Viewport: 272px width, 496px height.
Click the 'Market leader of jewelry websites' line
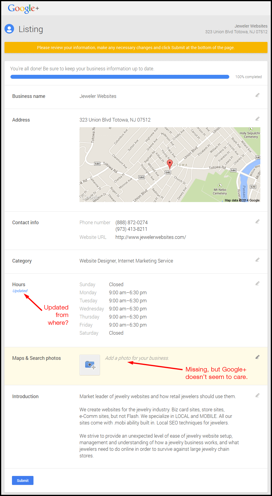158,396
